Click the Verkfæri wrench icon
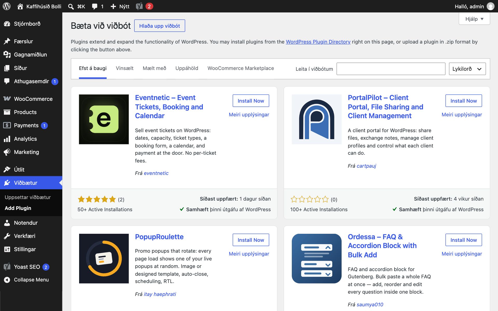498x311 pixels. tap(7, 236)
